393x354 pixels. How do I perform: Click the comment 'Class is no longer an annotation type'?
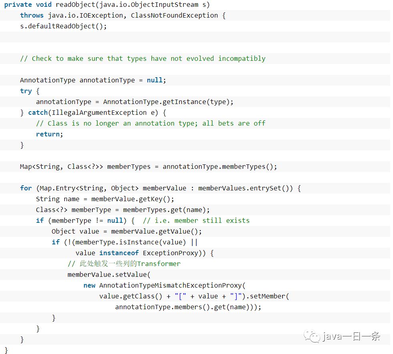pos(150,123)
